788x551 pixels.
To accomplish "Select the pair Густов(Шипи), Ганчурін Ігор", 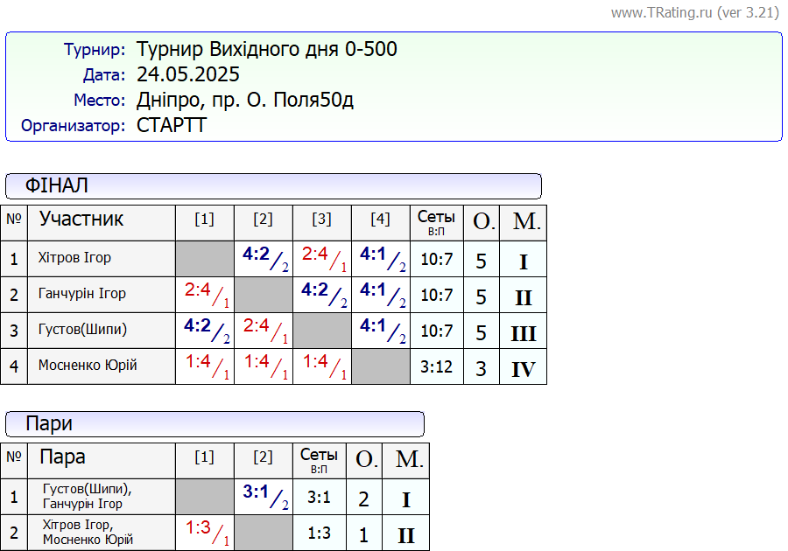I will coord(87,496).
